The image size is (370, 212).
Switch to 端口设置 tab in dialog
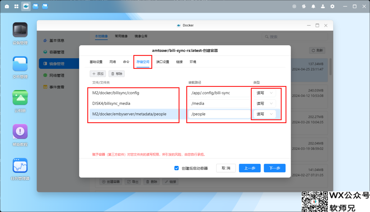(163, 62)
